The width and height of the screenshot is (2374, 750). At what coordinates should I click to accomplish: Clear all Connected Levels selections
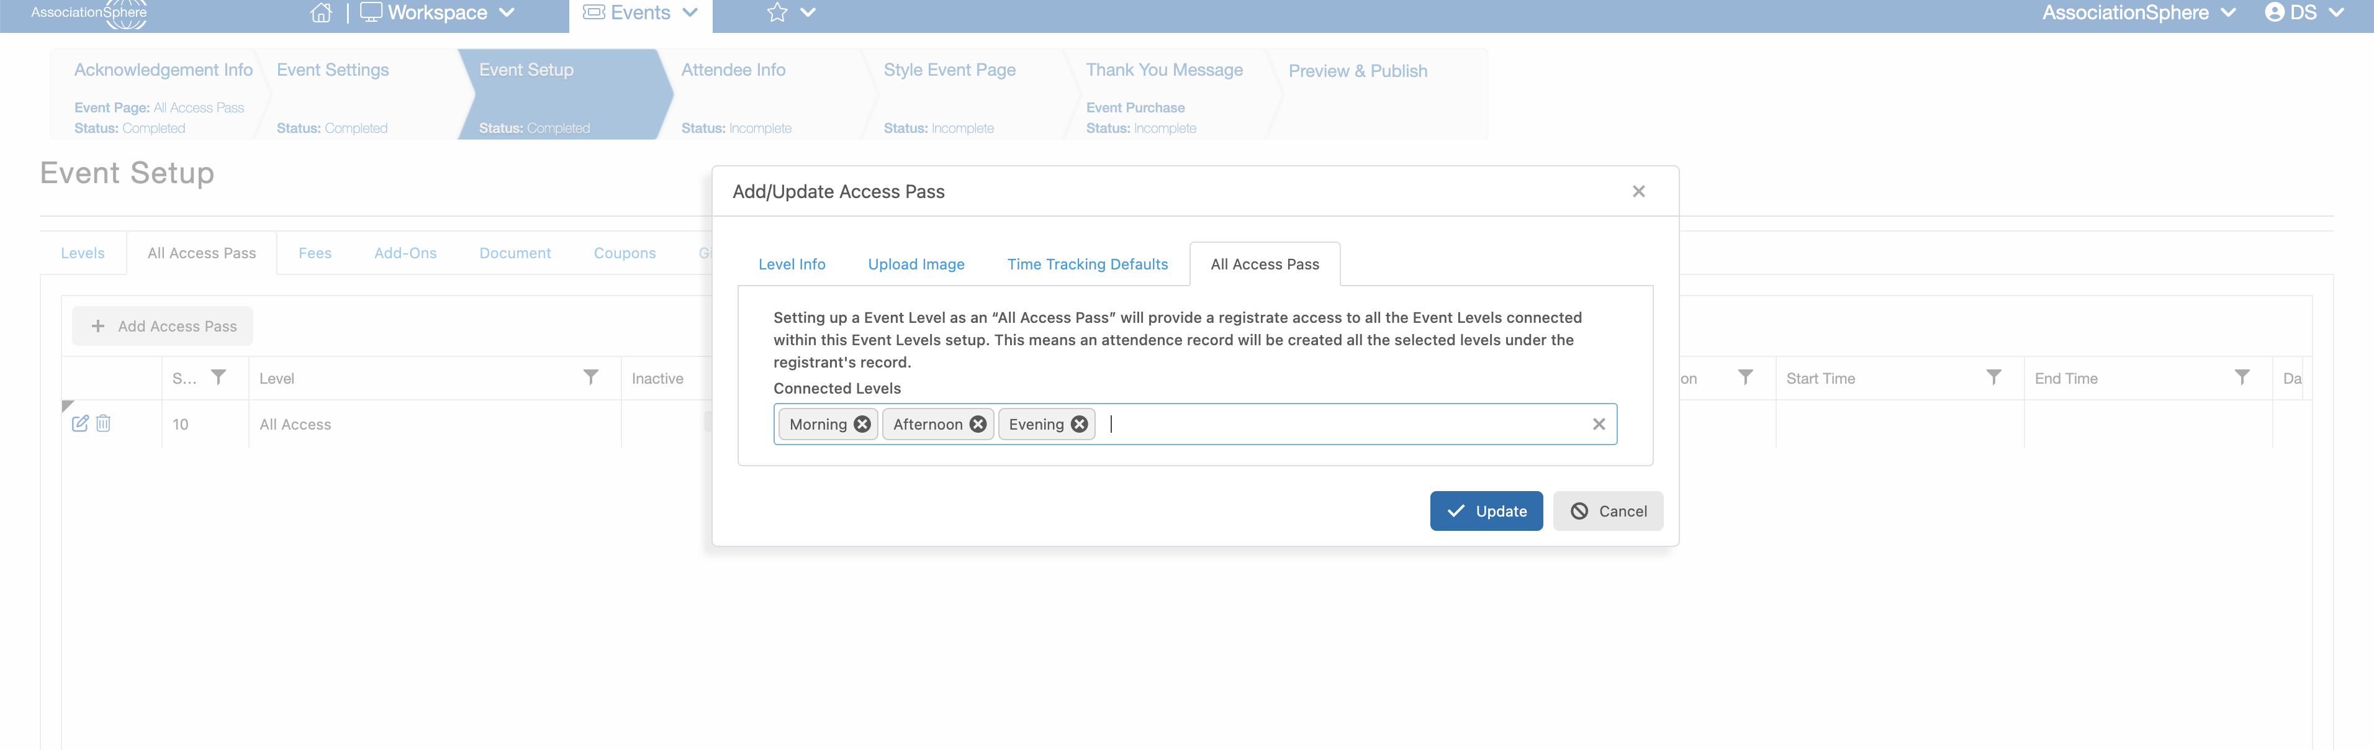pos(1599,424)
